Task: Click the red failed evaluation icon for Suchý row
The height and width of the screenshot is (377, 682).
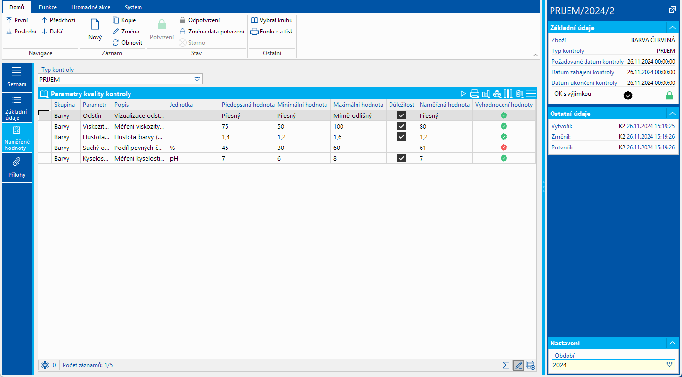Action: tap(504, 148)
